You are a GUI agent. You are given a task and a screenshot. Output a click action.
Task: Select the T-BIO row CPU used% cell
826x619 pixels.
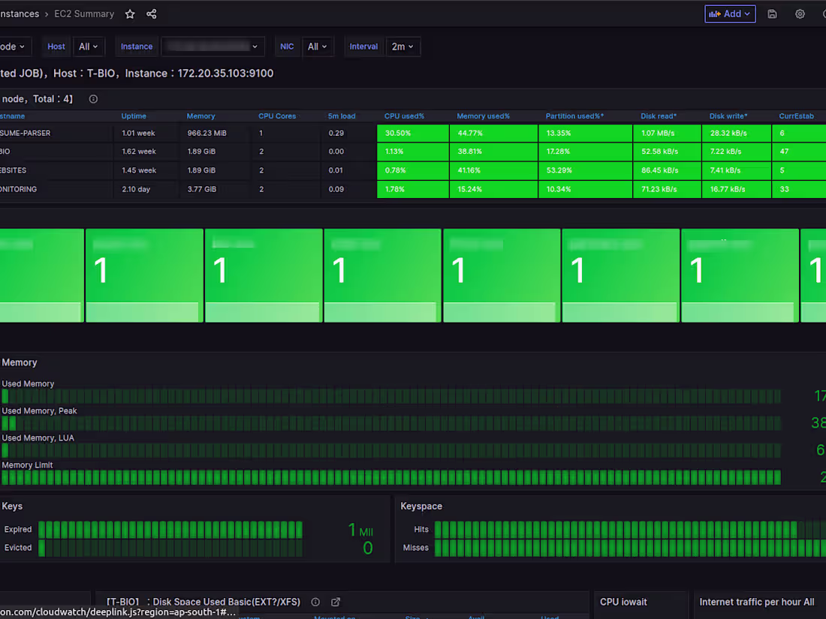click(413, 151)
